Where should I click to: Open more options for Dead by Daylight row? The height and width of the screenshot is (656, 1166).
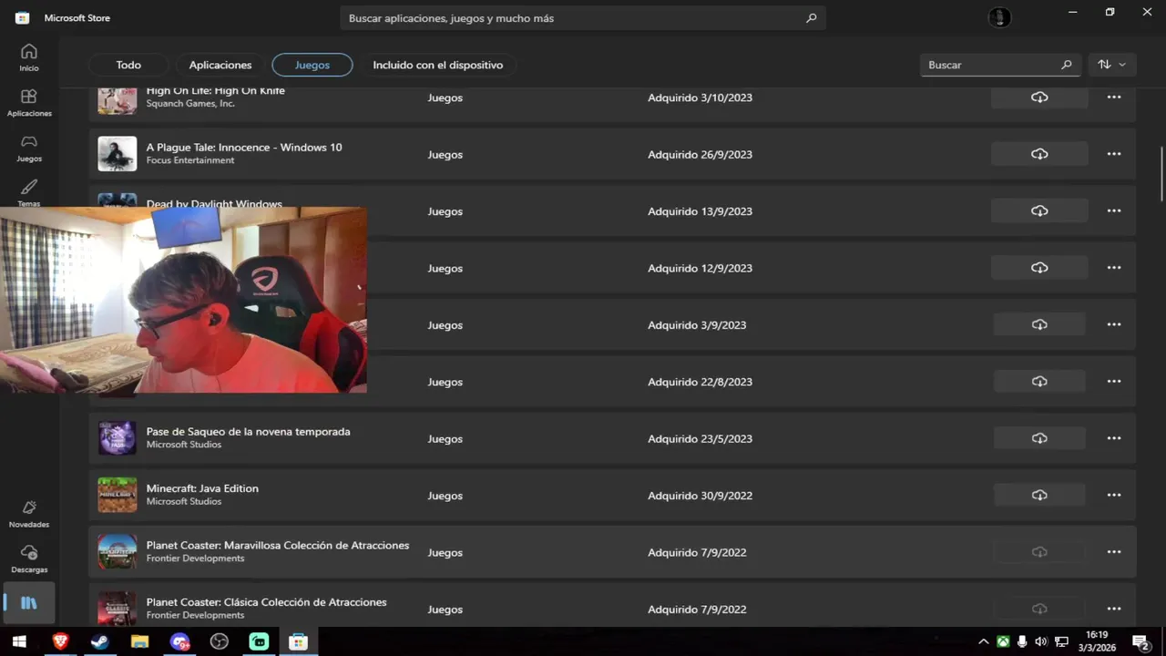1114,210
